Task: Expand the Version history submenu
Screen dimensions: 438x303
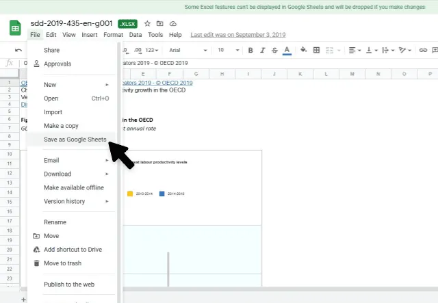Action: coord(73,201)
